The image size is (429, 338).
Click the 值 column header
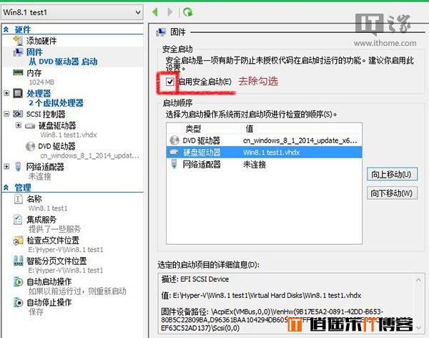tap(250, 129)
